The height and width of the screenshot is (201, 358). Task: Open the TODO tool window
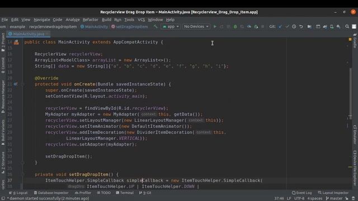click(x=104, y=193)
